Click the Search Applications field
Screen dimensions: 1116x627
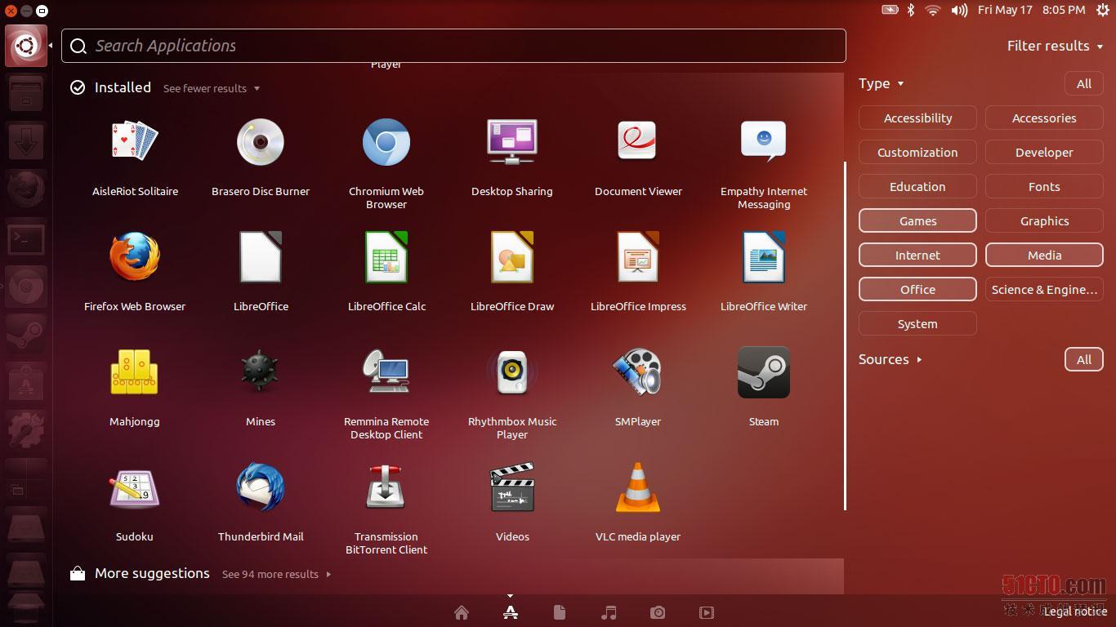coord(453,46)
